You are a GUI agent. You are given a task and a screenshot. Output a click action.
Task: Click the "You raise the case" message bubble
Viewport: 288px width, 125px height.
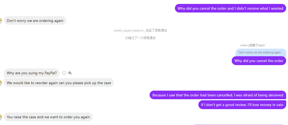pos(48,117)
